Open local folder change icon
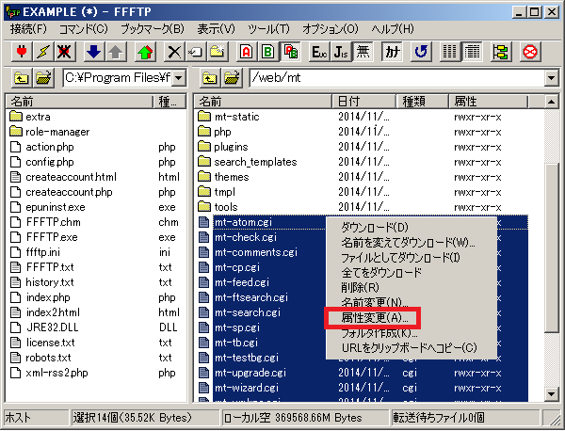565x431 pixels. coord(43,78)
